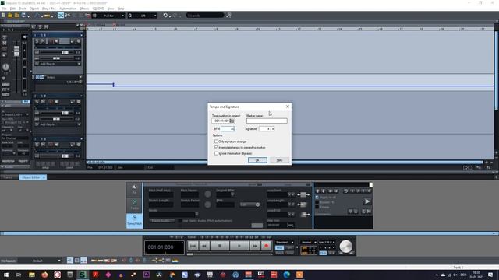Create a new project with the toolbar icon

coord(3,16)
